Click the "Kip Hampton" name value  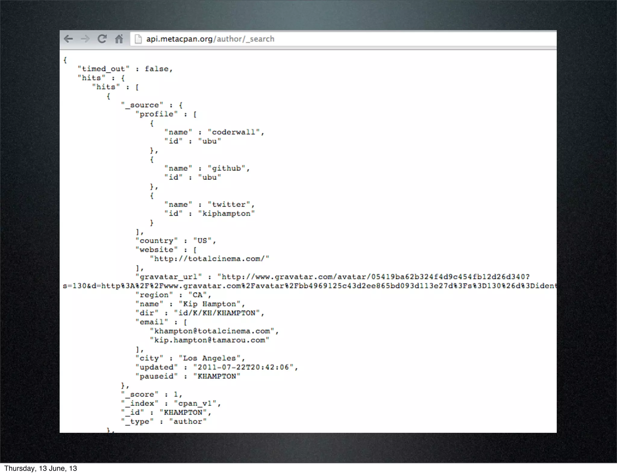[209, 304]
